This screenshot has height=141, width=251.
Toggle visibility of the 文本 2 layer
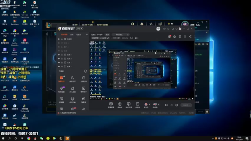point(59,59)
